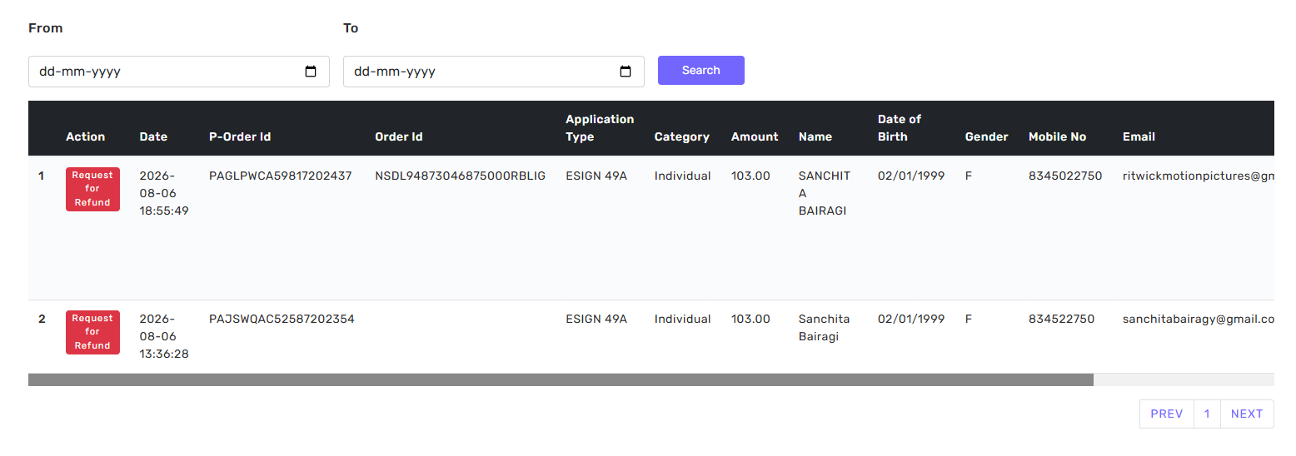Focus the To date input field
The width and height of the screenshot is (1296, 456).
click(x=494, y=72)
